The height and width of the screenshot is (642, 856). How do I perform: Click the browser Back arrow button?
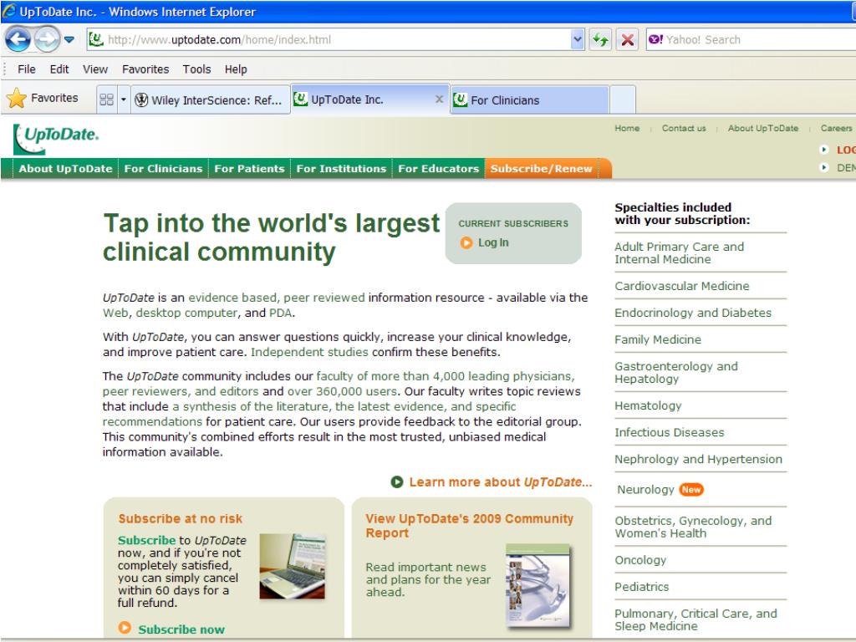click(x=18, y=39)
